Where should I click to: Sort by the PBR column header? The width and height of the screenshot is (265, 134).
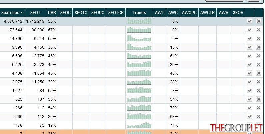point(52,13)
